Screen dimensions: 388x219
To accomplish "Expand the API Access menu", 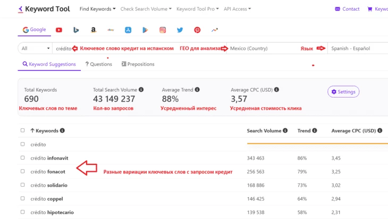I will pyautogui.click(x=237, y=9).
